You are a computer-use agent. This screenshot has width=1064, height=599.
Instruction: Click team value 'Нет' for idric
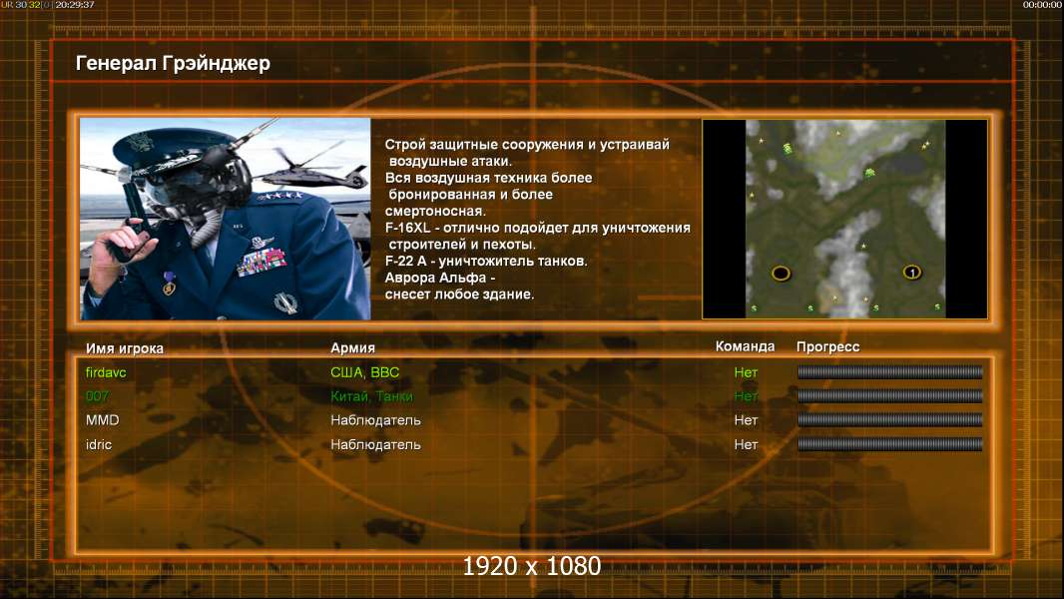(746, 444)
